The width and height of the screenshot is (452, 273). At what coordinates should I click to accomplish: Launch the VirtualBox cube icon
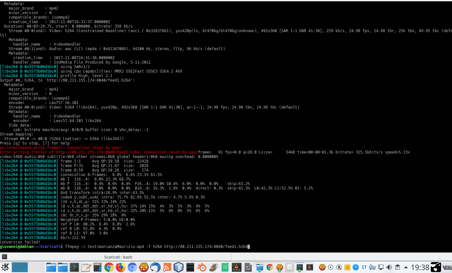point(179,267)
